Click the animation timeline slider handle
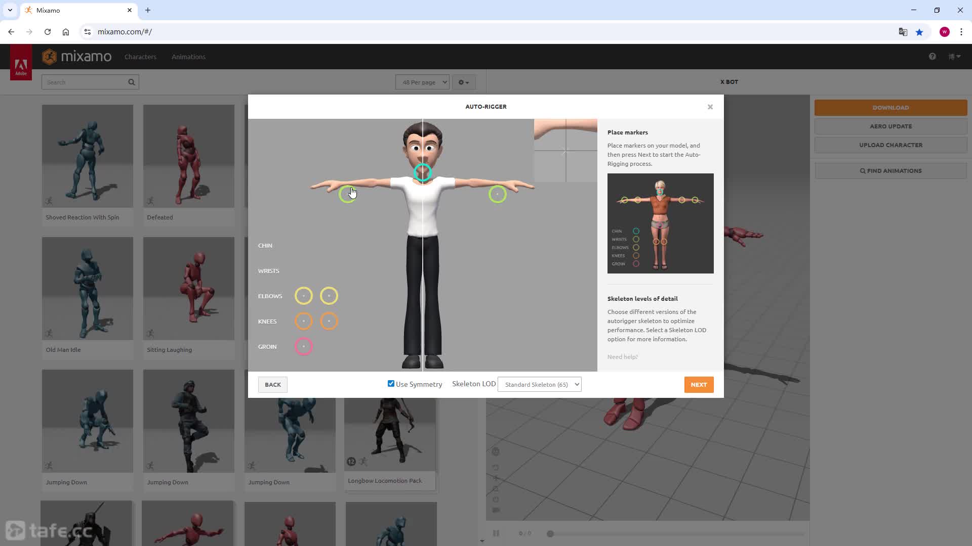Screen dimensions: 972x546 550,533
